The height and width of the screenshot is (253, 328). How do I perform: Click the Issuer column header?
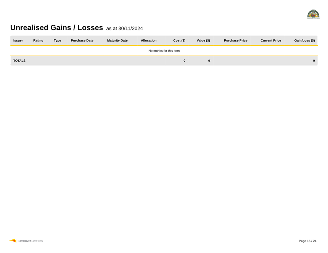pyautogui.click(x=18, y=40)
